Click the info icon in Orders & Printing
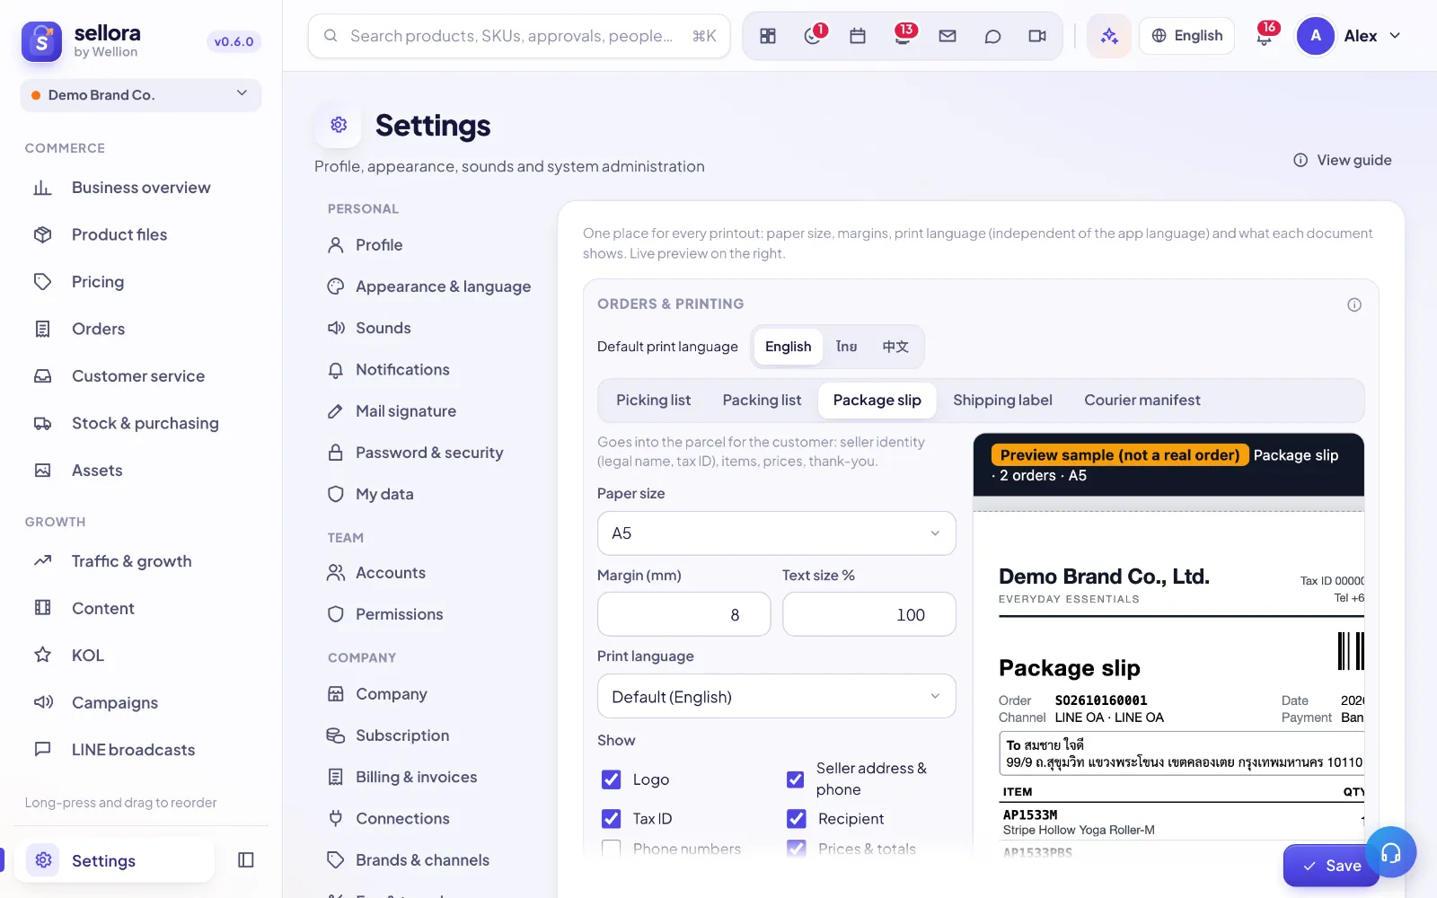 point(1354,304)
